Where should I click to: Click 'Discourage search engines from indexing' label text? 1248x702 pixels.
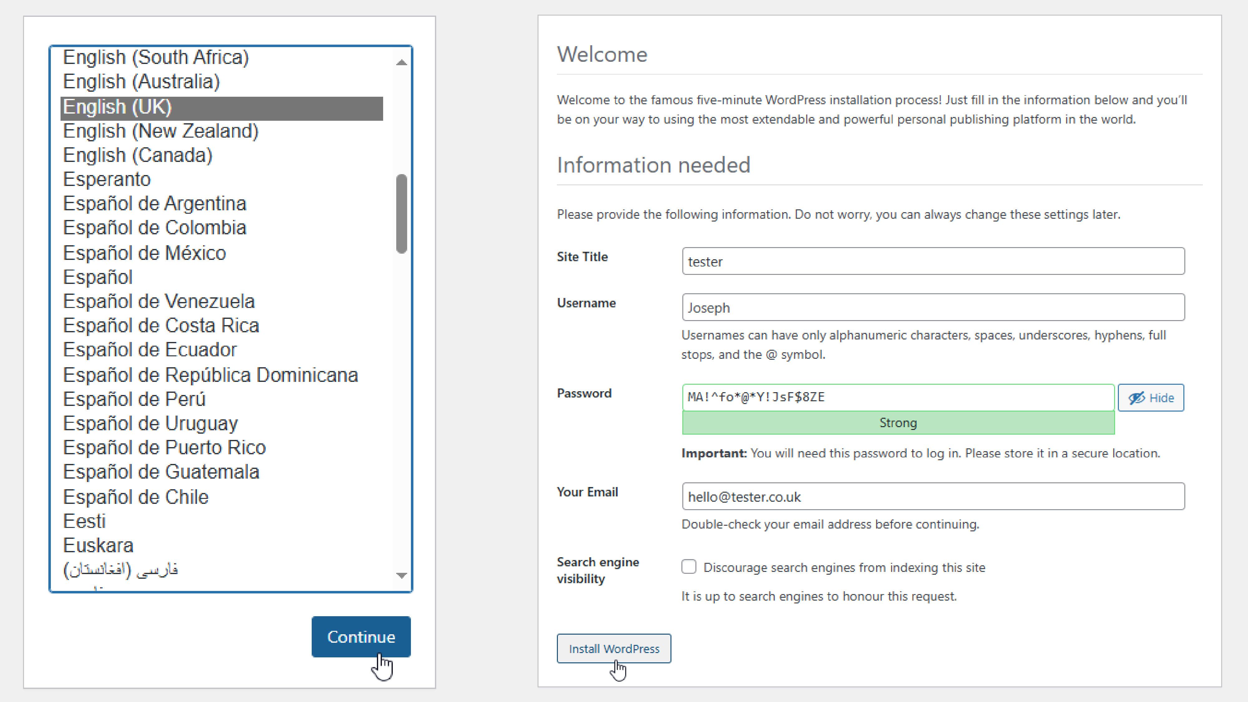pos(845,568)
